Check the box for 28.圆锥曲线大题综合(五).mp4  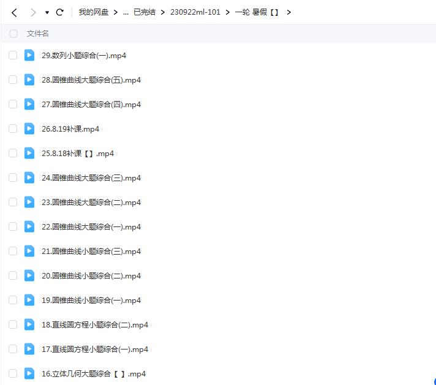click(x=13, y=80)
